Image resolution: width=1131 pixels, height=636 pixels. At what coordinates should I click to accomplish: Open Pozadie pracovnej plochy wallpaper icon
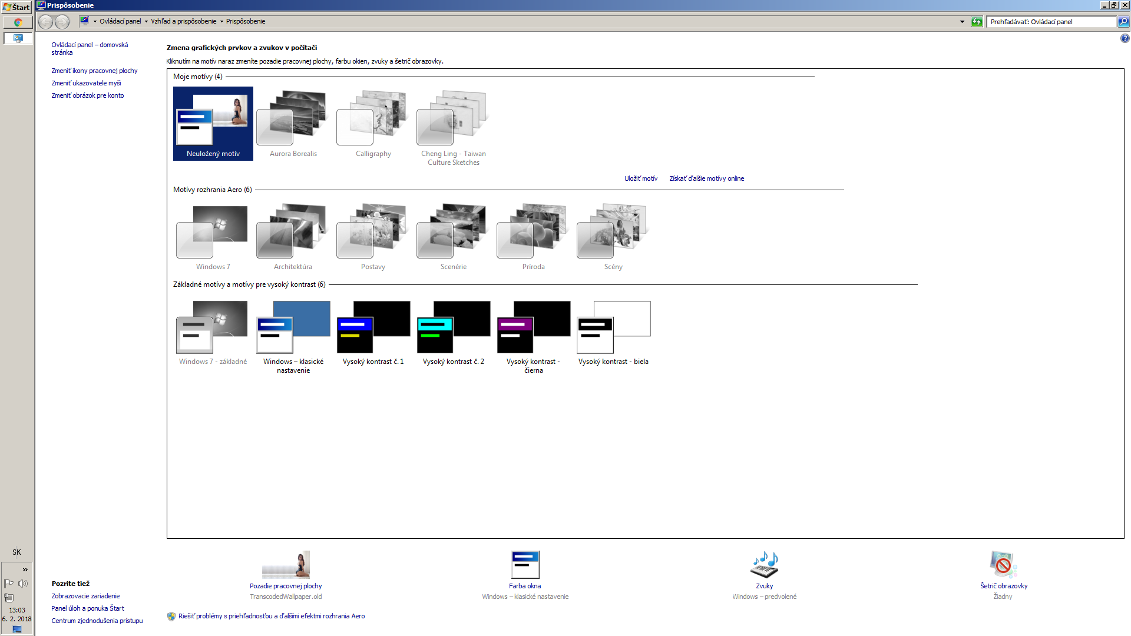point(286,565)
